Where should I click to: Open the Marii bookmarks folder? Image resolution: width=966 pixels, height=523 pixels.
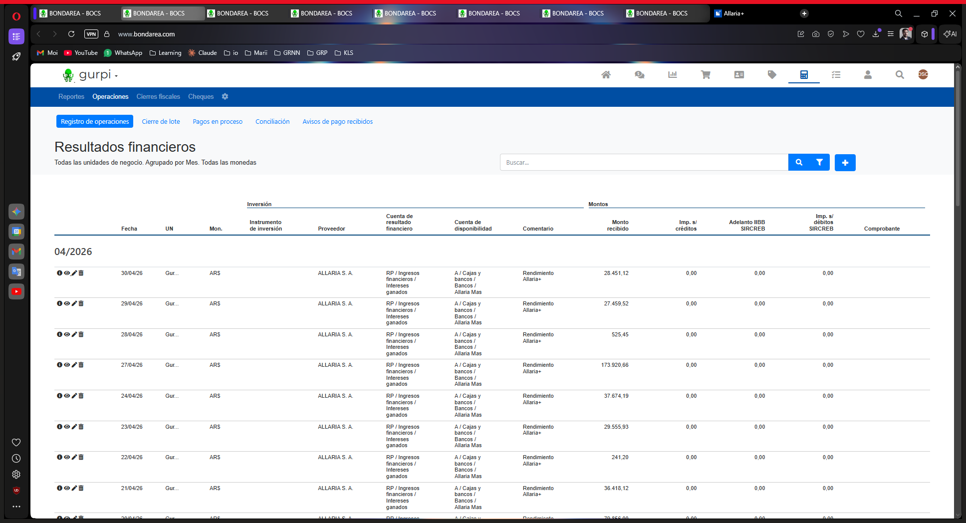tap(256, 53)
